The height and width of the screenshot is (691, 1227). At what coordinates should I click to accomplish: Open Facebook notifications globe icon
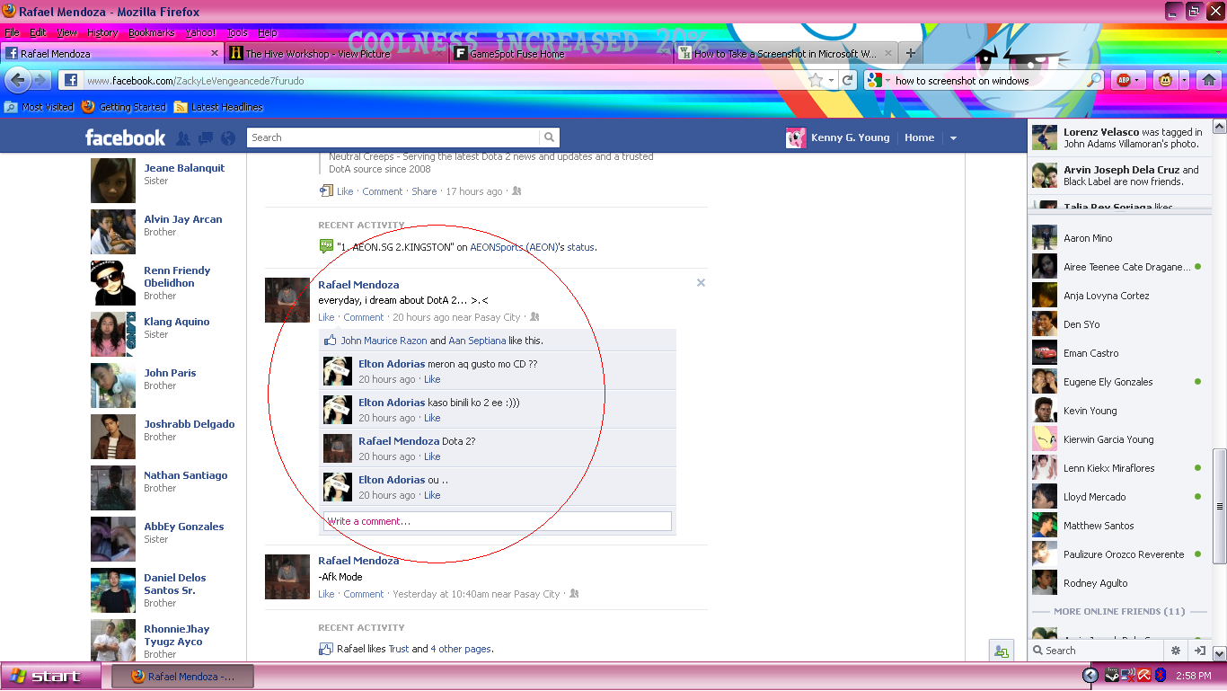tap(228, 137)
